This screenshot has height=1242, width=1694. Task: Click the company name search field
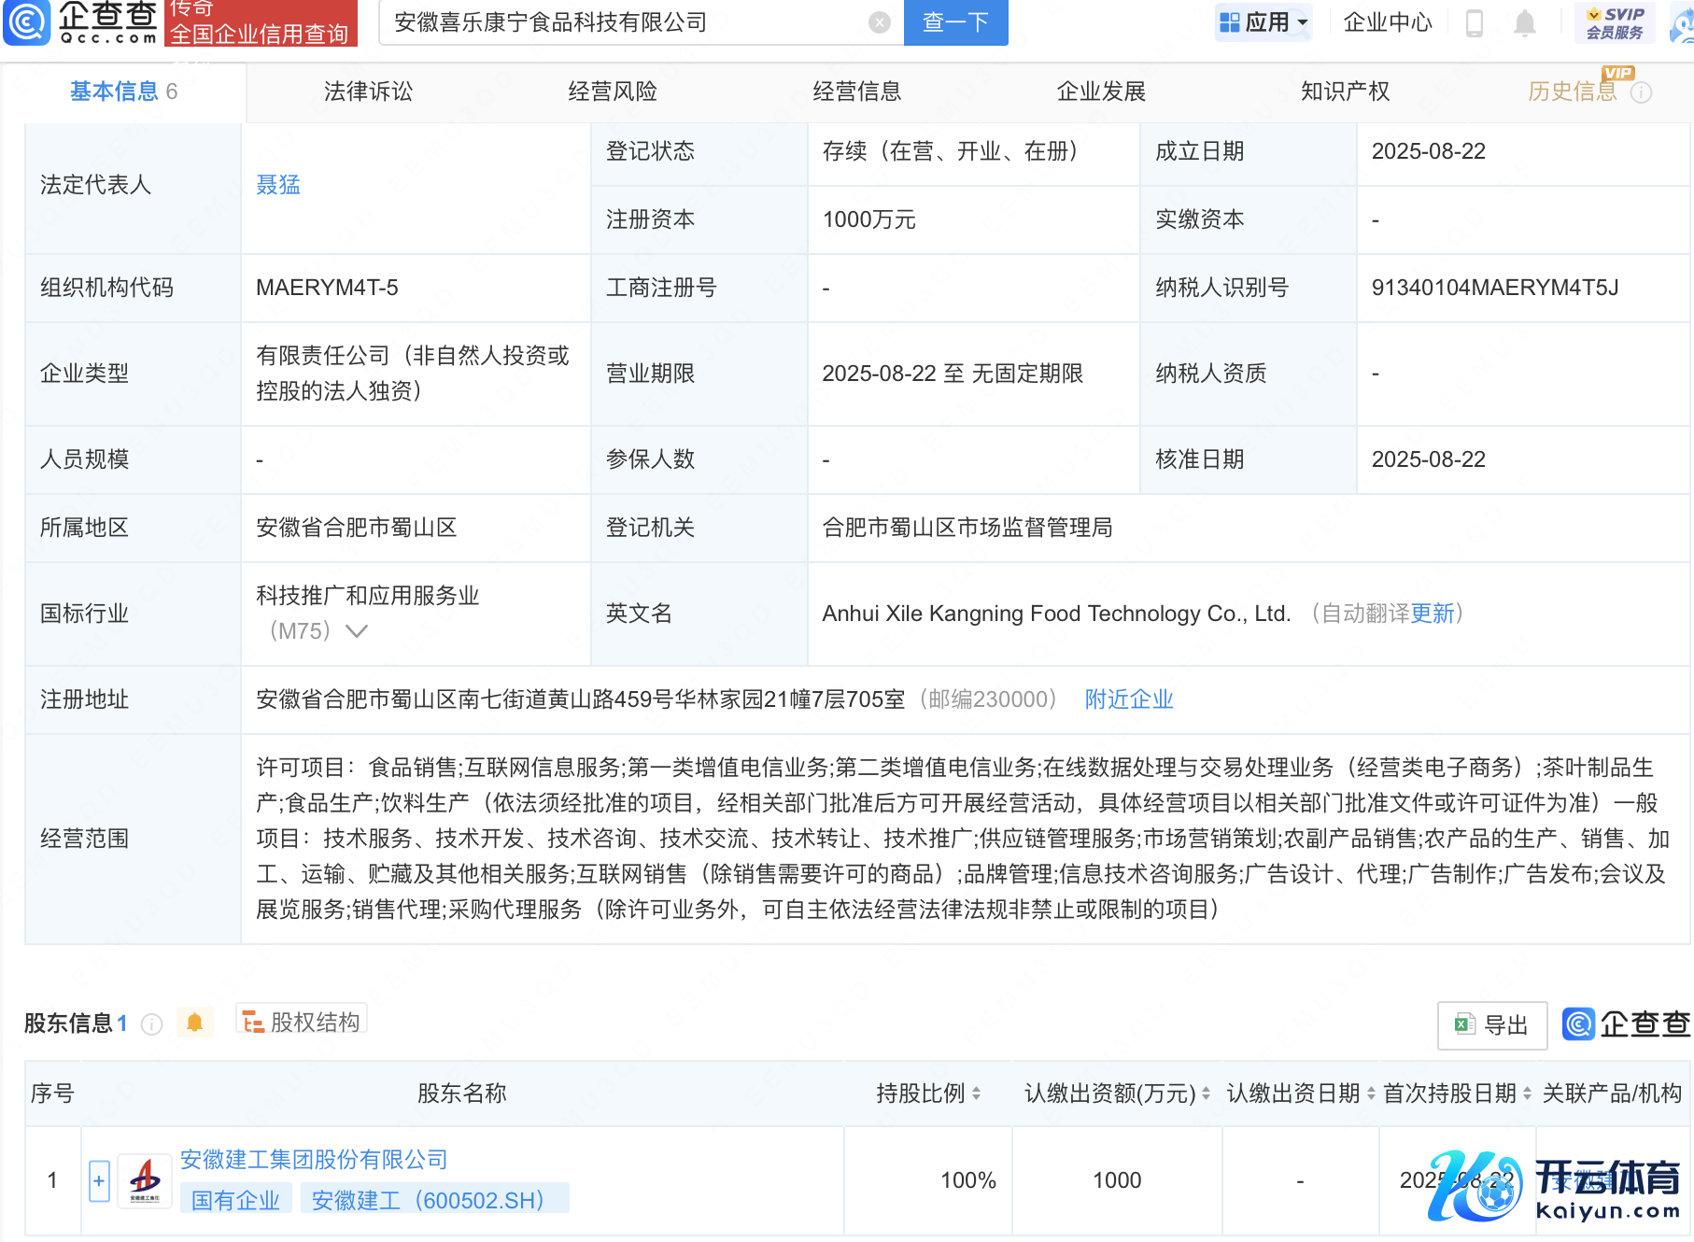click(626, 22)
